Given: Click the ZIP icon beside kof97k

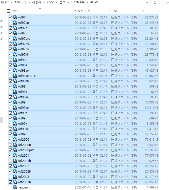Looking at the screenshot, I should click(x=15, y=33).
